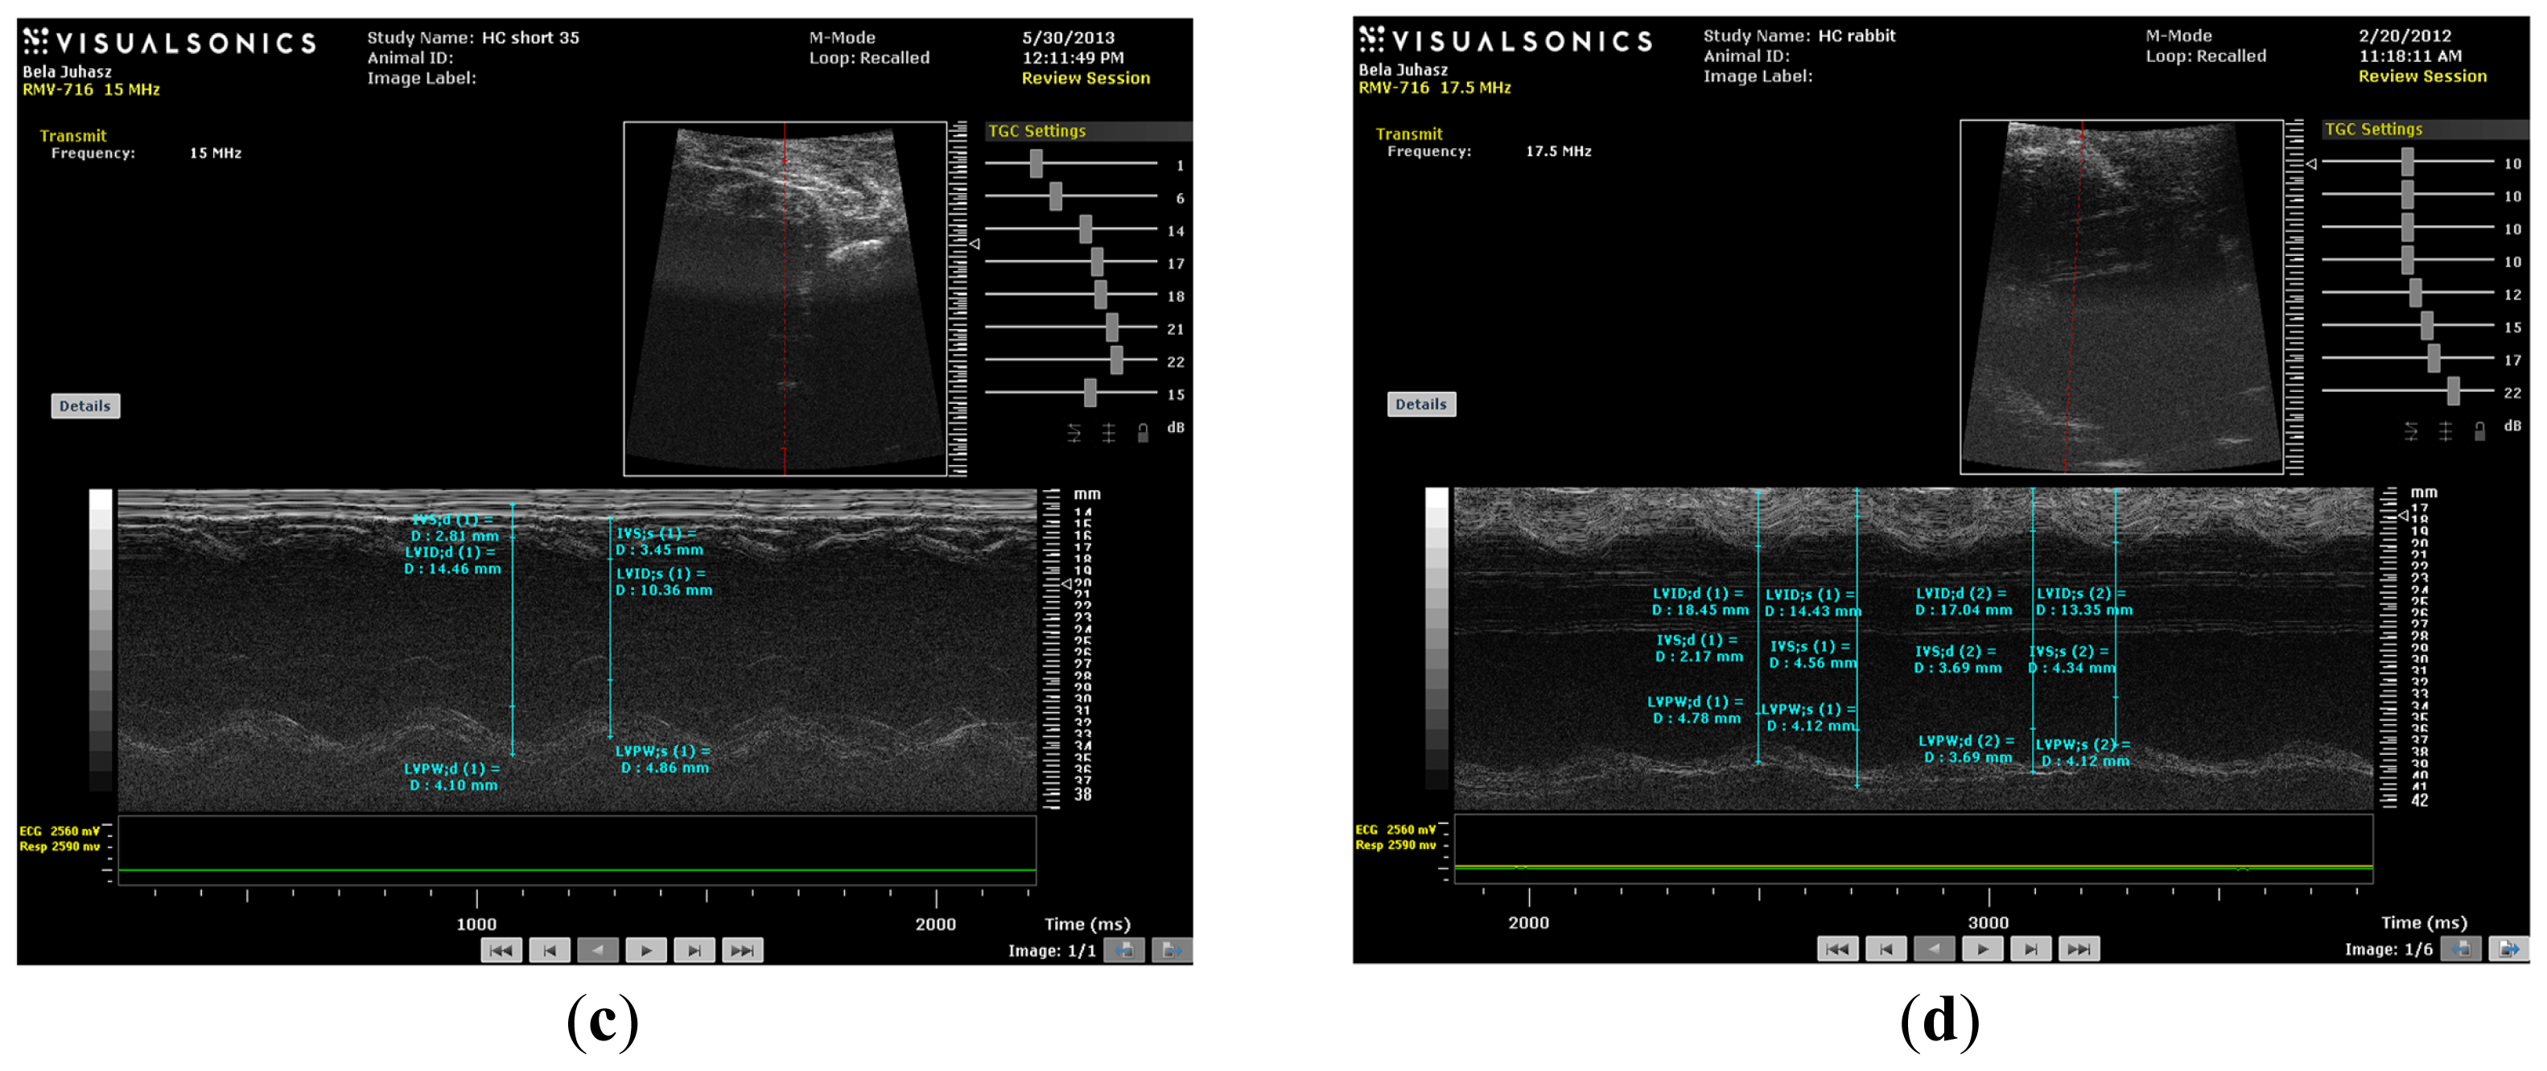Step one frame back in HC short 35 panel
Image resolution: width=2547 pixels, height=1071 pixels.
550,950
